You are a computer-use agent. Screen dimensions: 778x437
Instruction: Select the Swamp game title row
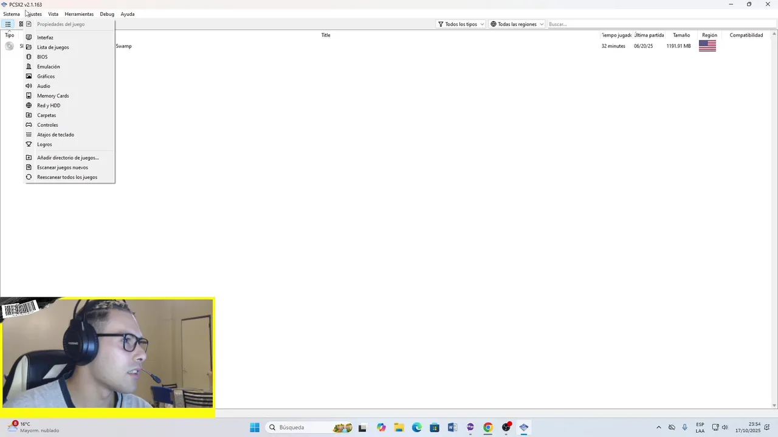(124, 46)
